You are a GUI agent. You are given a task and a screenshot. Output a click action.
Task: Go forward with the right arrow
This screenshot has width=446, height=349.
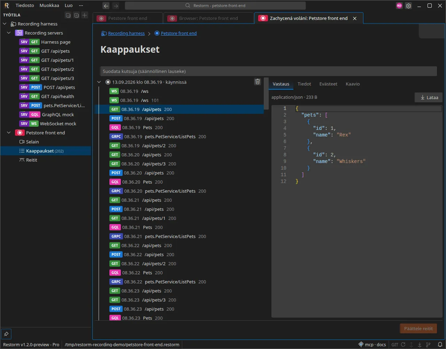click(x=116, y=6)
